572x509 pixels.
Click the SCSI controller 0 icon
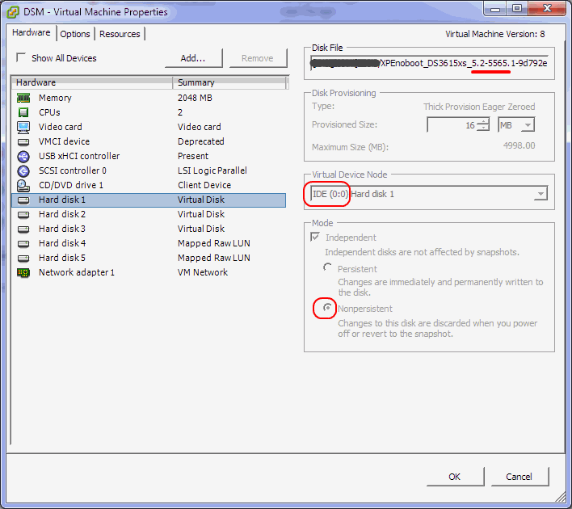(x=23, y=170)
